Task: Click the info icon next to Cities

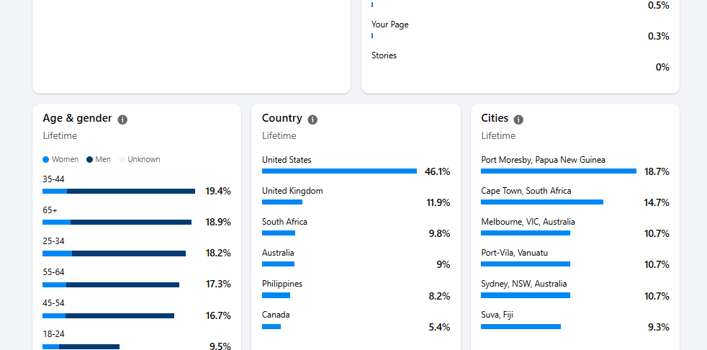Action: (x=518, y=120)
